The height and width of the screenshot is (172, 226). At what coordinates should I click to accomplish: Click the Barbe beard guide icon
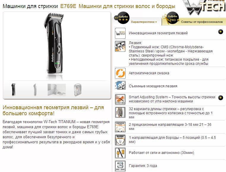tap(120, 140)
